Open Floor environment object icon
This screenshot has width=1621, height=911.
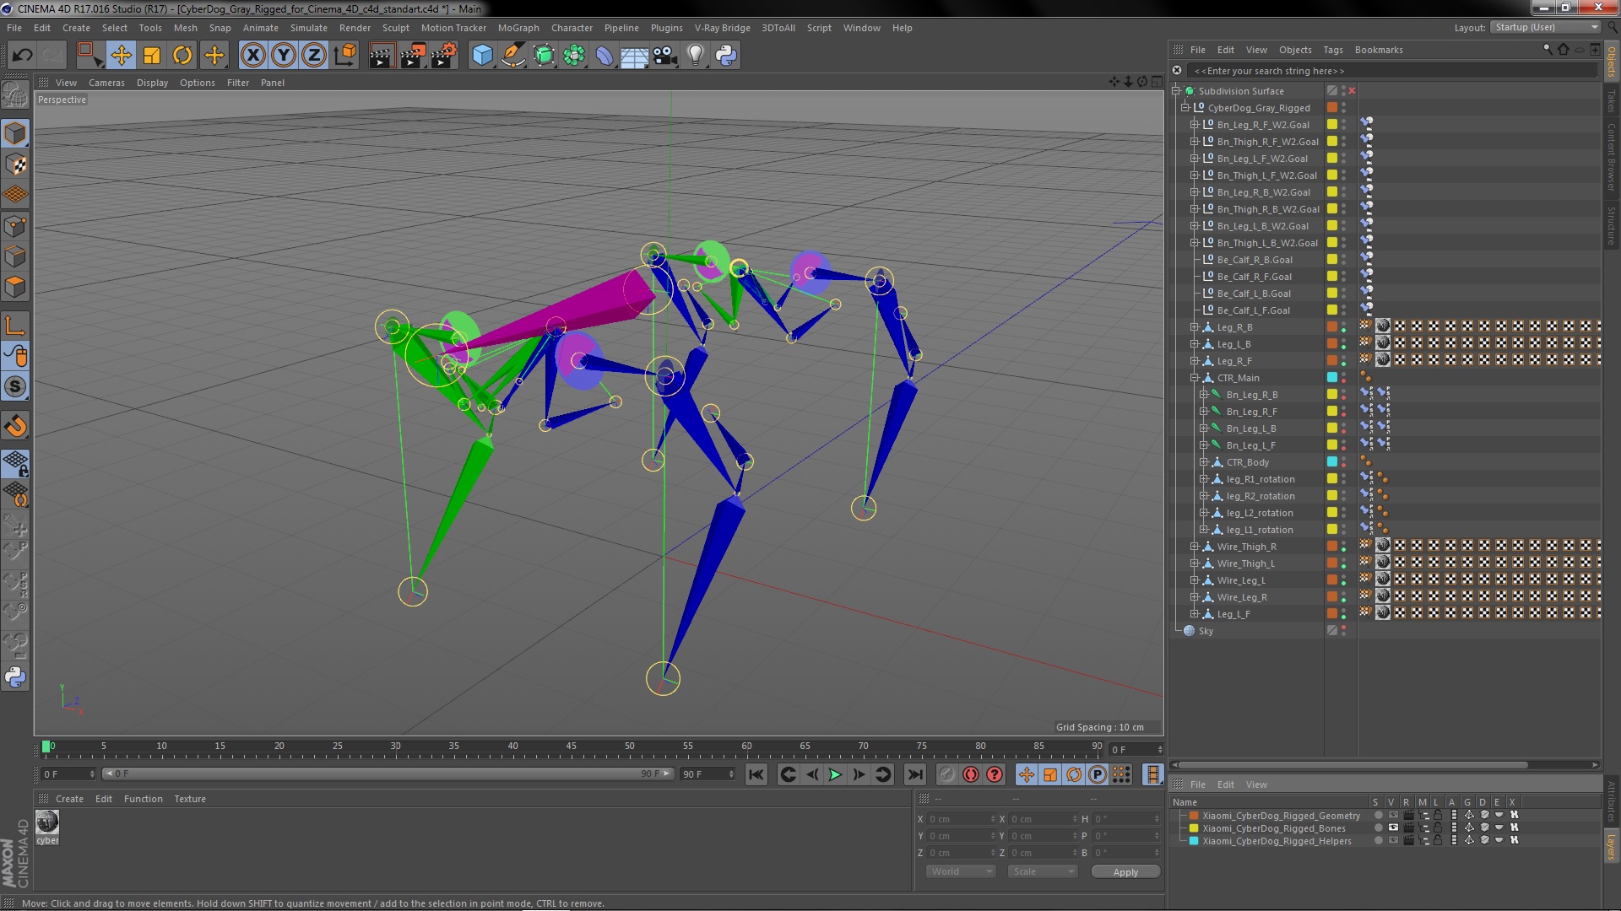point(635,56)
